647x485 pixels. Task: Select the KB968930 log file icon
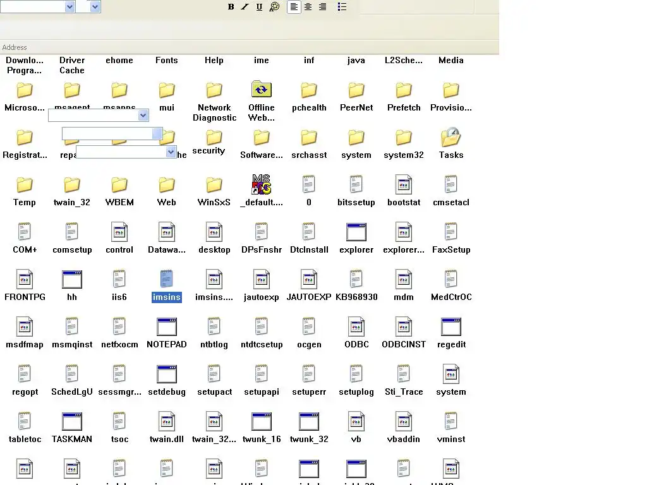[x=356, y=279]
